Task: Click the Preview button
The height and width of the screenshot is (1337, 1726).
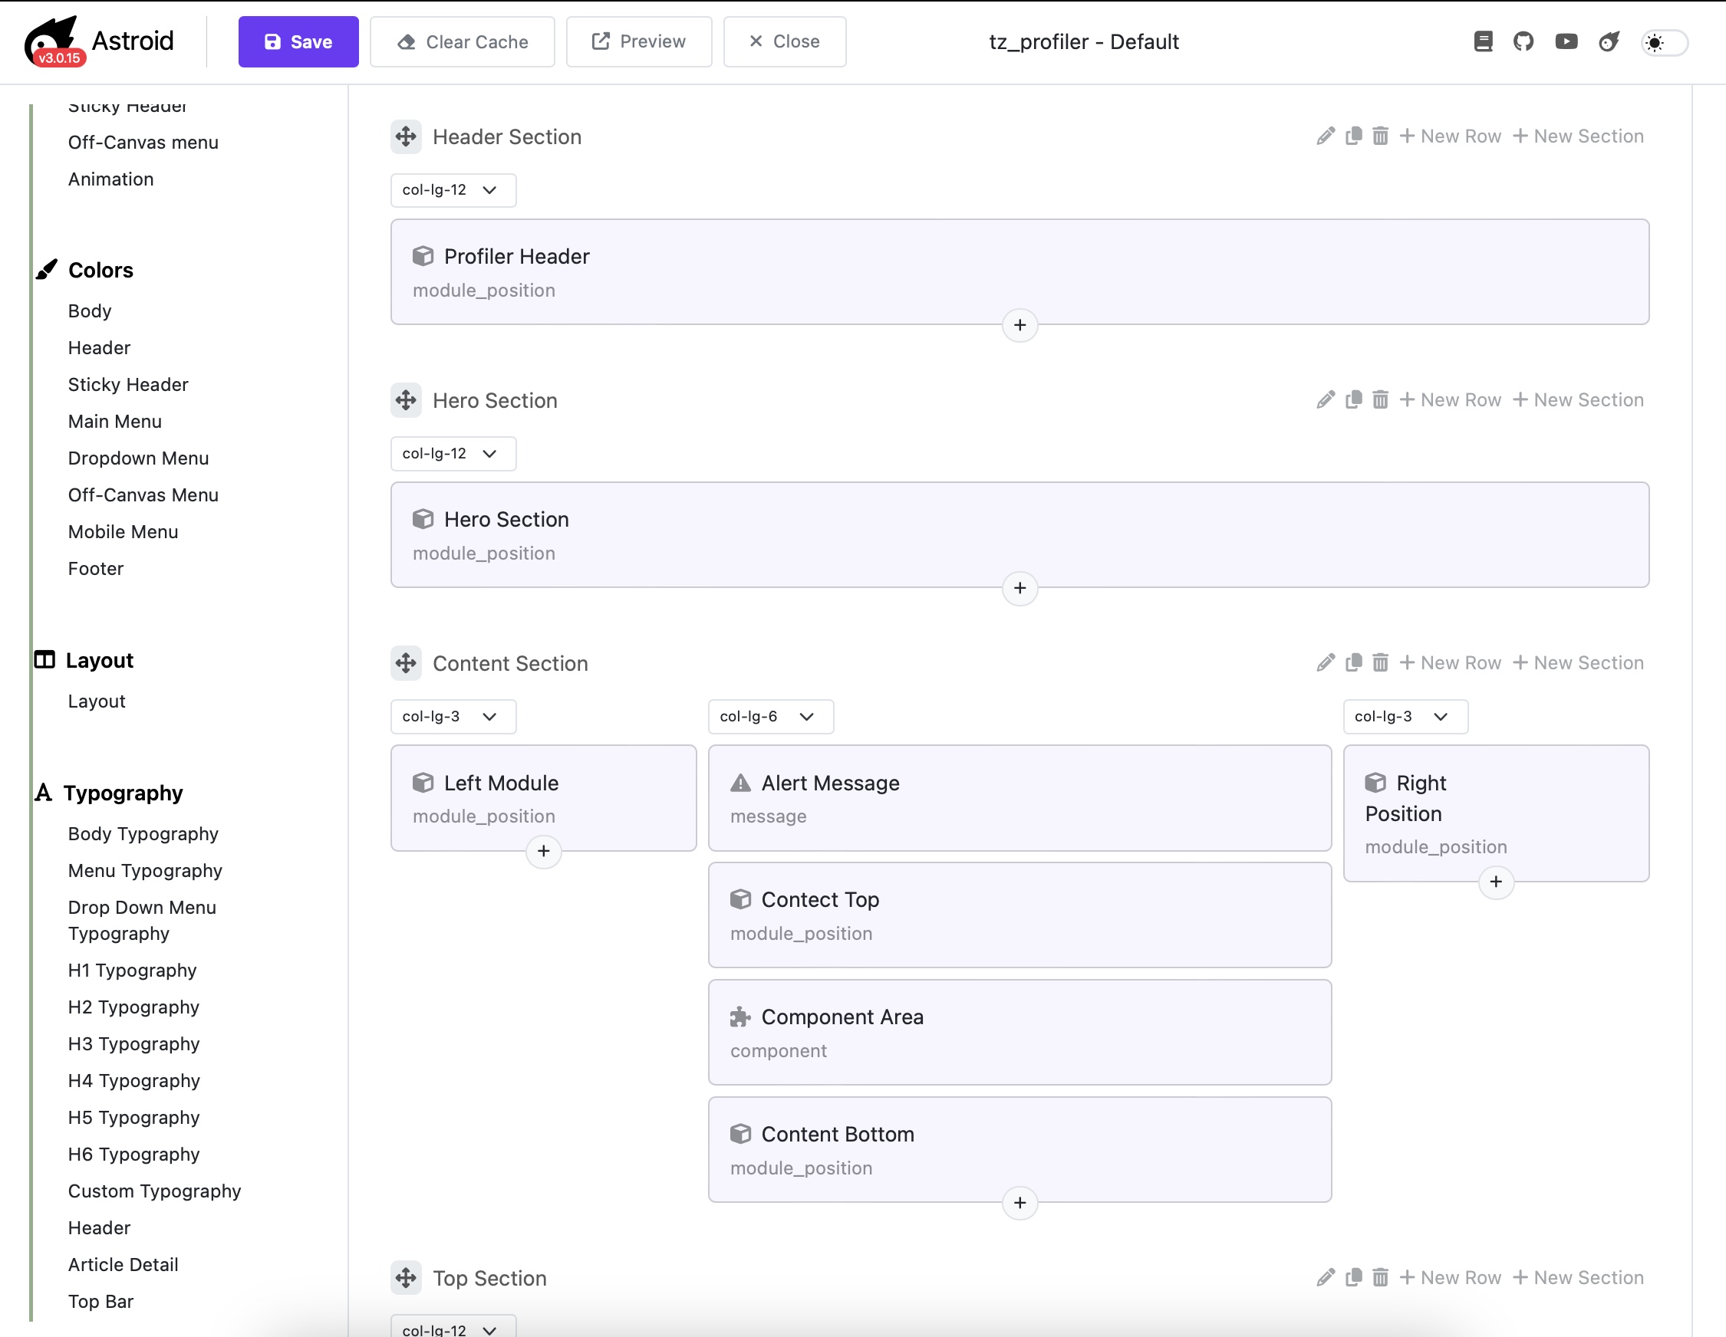Action: pos(641,41)
